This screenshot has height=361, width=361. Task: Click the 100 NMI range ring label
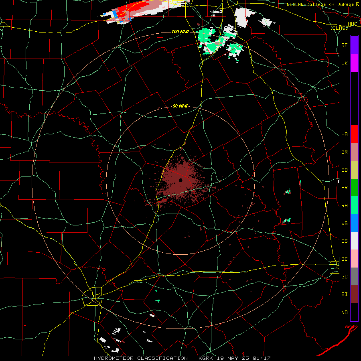[x=180, y=32]
